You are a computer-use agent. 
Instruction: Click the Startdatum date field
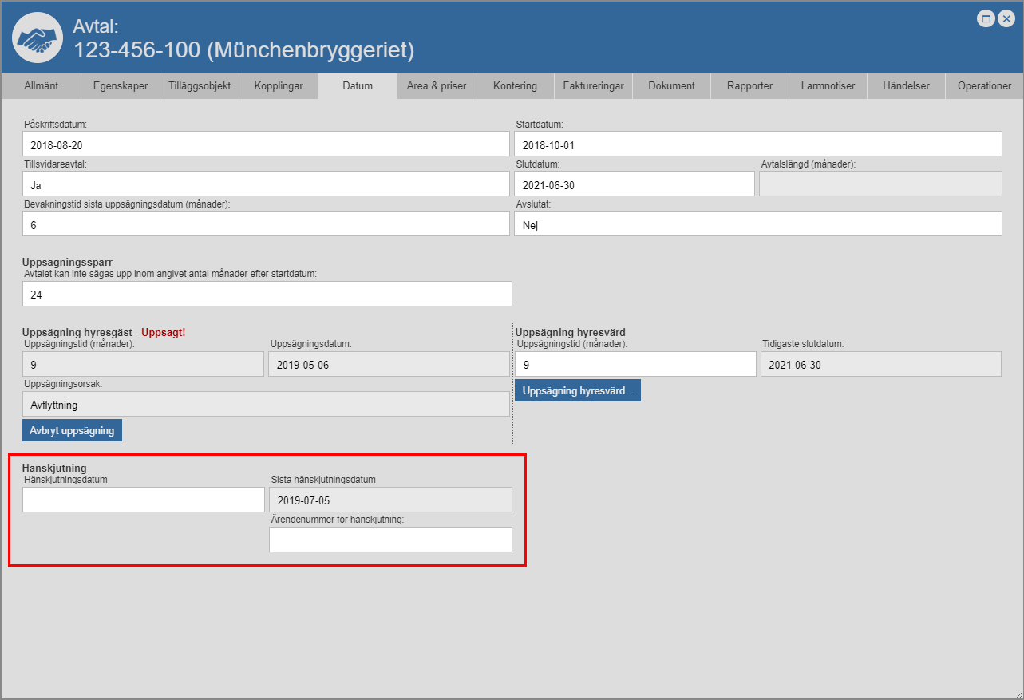point(757,144)
